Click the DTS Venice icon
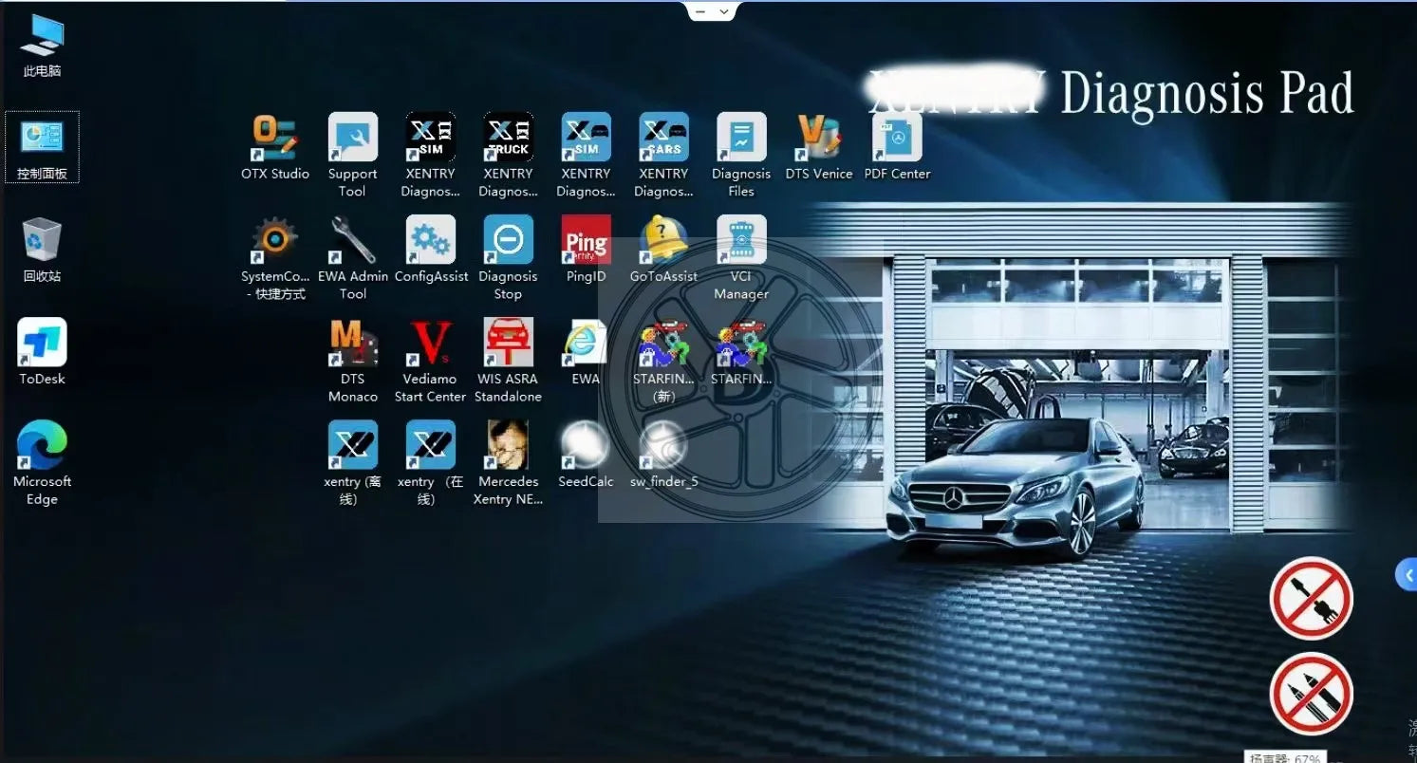The height and width of the screenshot is (763, 1417). 819,147
